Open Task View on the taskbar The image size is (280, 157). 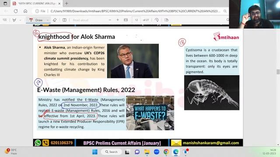pos(127,152)
